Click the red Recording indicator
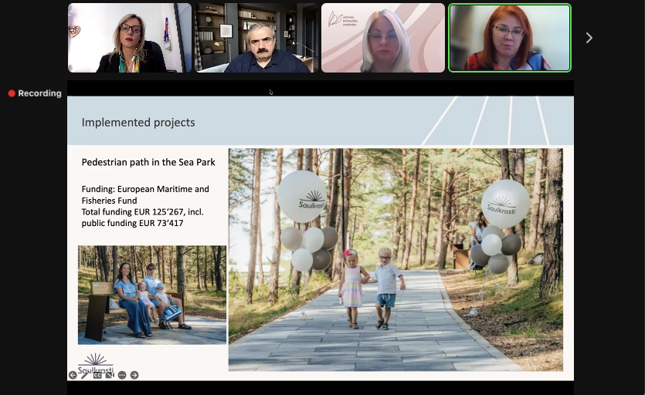 tap(35, 93)
